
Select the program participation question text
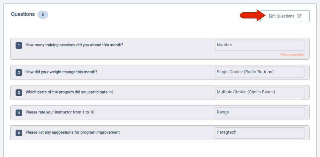70,92
